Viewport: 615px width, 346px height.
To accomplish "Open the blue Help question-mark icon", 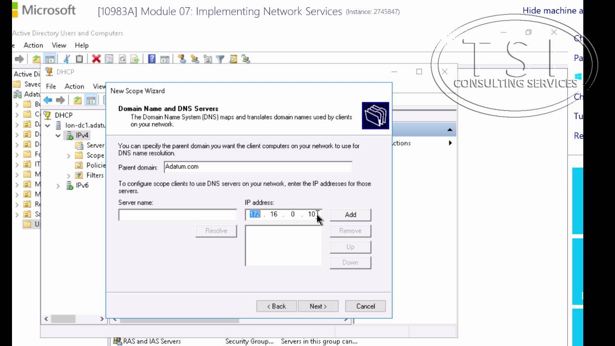I will pos(152,59).
